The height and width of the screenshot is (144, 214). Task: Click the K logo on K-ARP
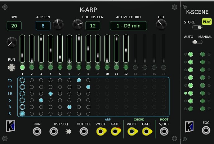(x=11, y=126)
